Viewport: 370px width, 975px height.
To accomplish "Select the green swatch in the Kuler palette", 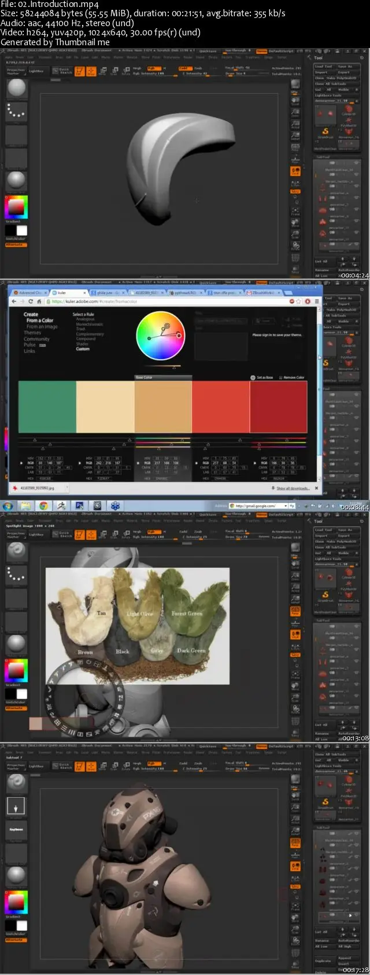I will point(47,406).
